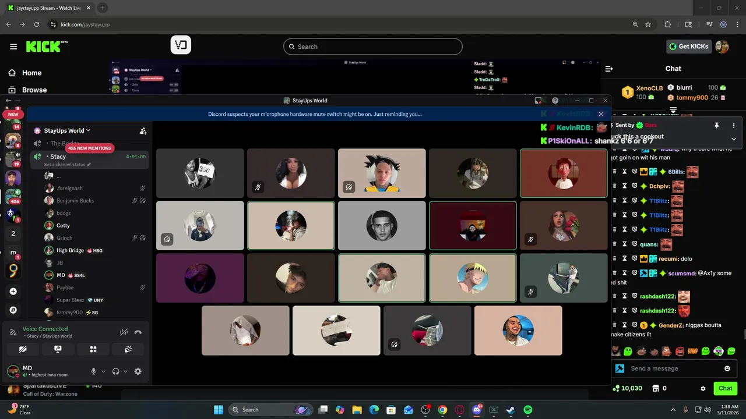Invite people to StayUps World server
This screenshot has width=746, height=419.
[143, 131]
